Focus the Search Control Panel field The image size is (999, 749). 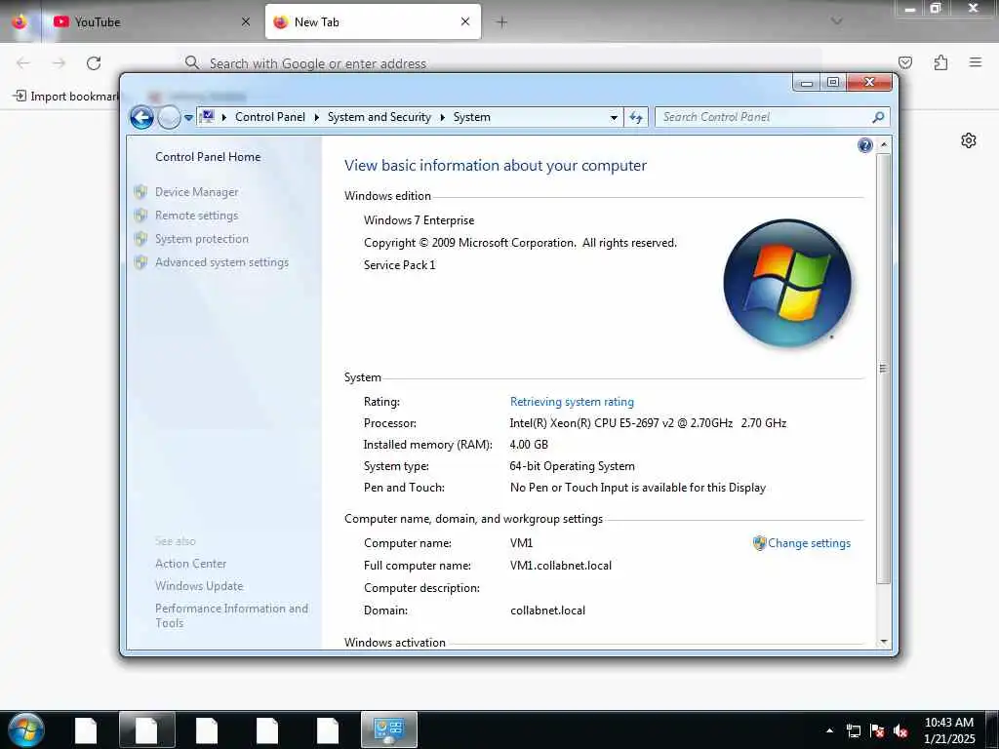[765, 117]
